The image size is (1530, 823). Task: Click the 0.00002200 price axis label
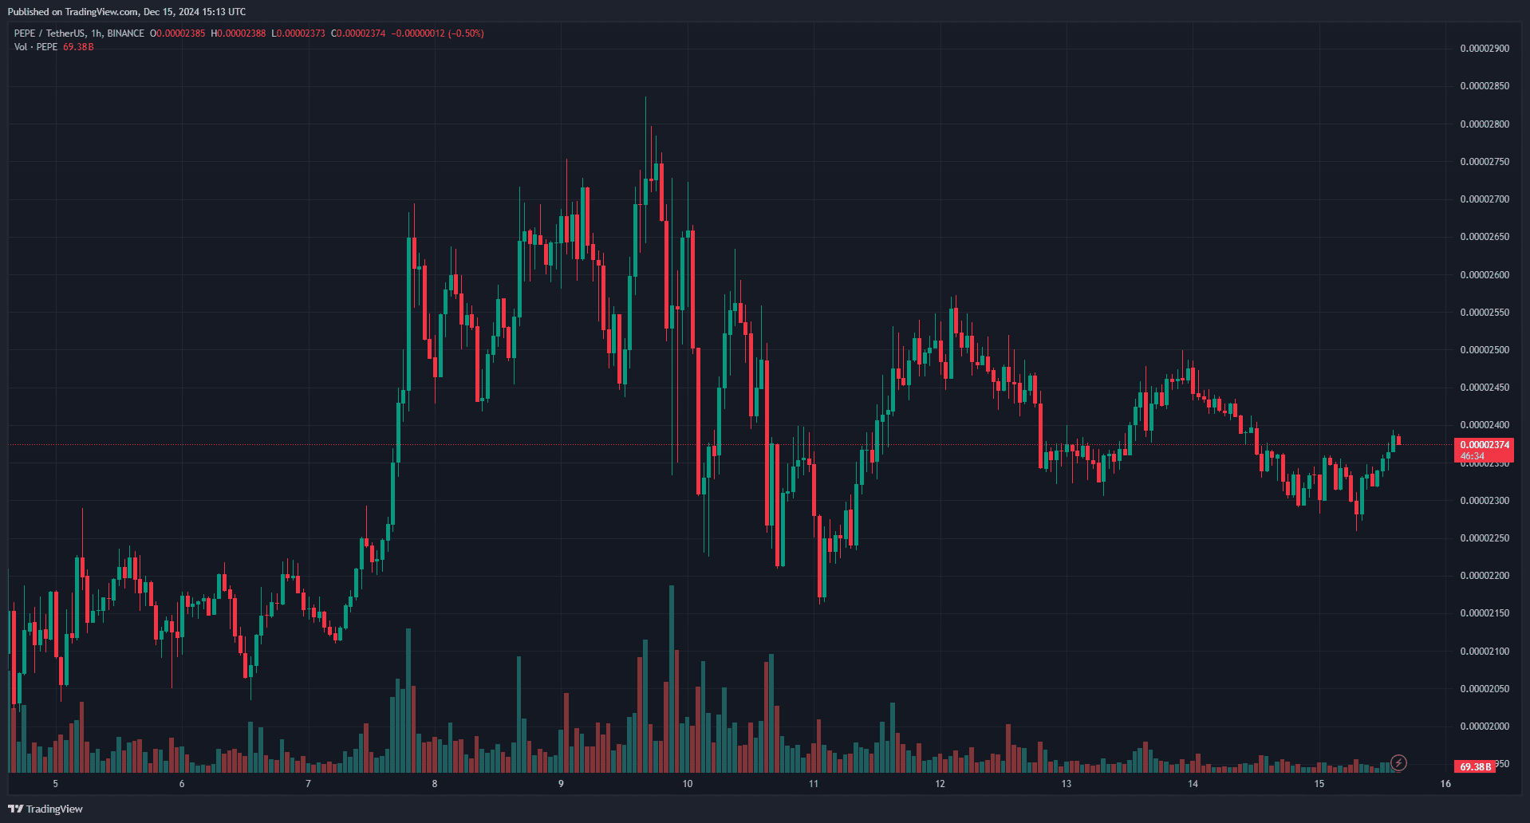1485,576
